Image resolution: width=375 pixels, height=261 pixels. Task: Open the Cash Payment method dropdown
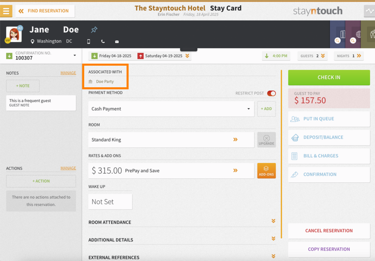click(171, 109)
